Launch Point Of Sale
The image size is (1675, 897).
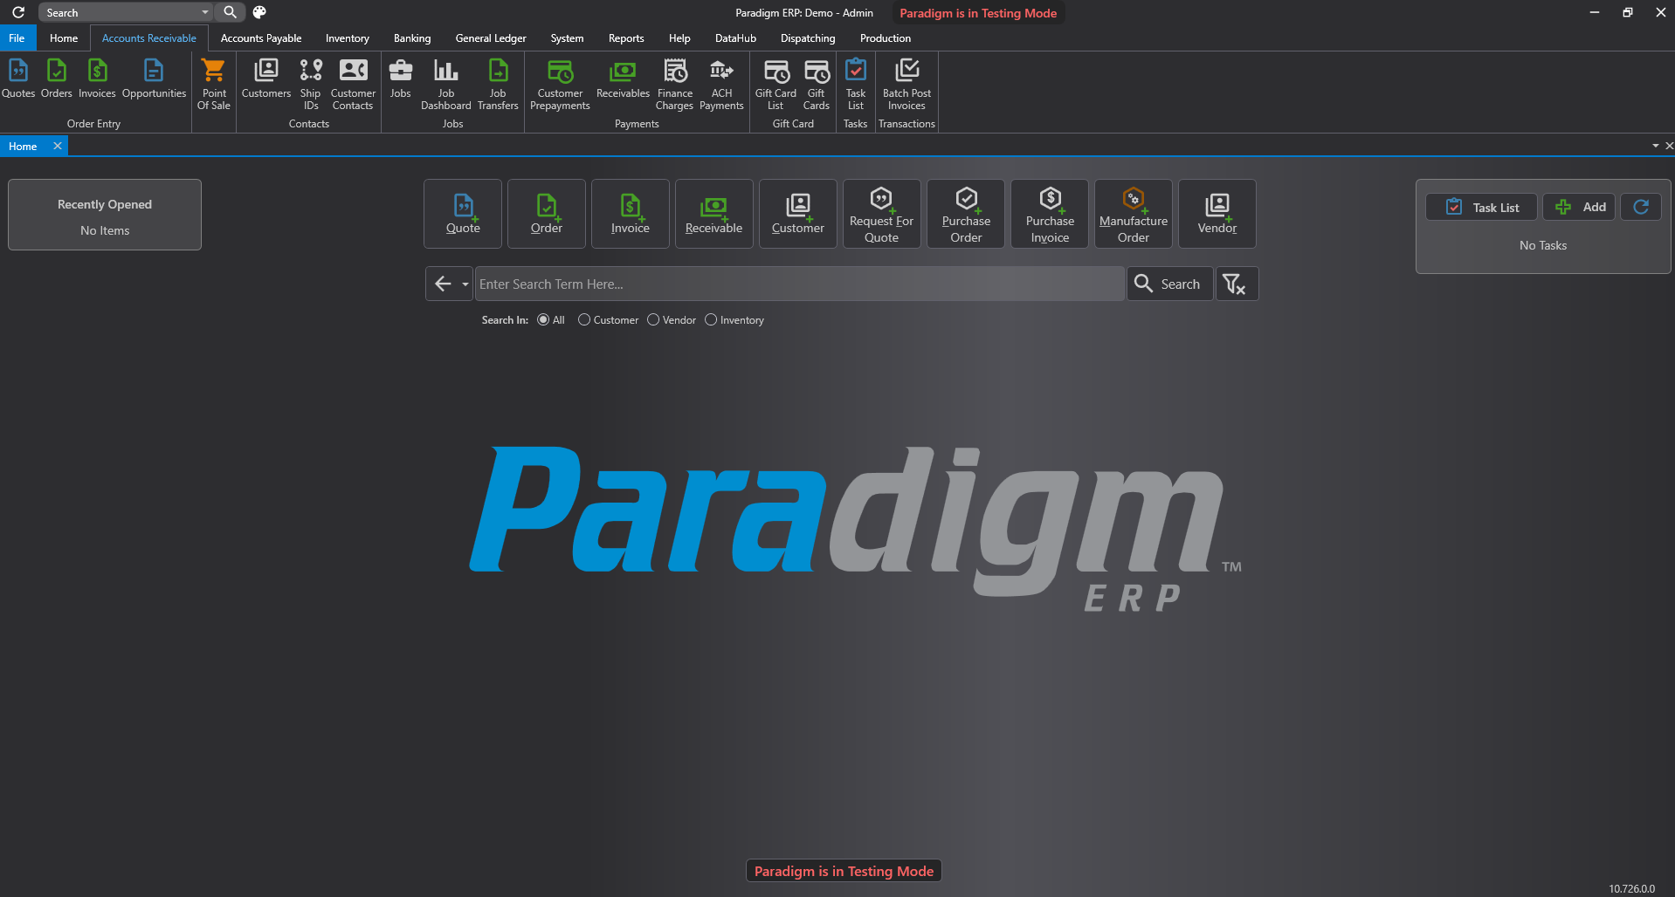click(x=214, y=84)
